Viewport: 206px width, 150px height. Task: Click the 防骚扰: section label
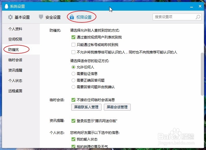tap(55, 30)
